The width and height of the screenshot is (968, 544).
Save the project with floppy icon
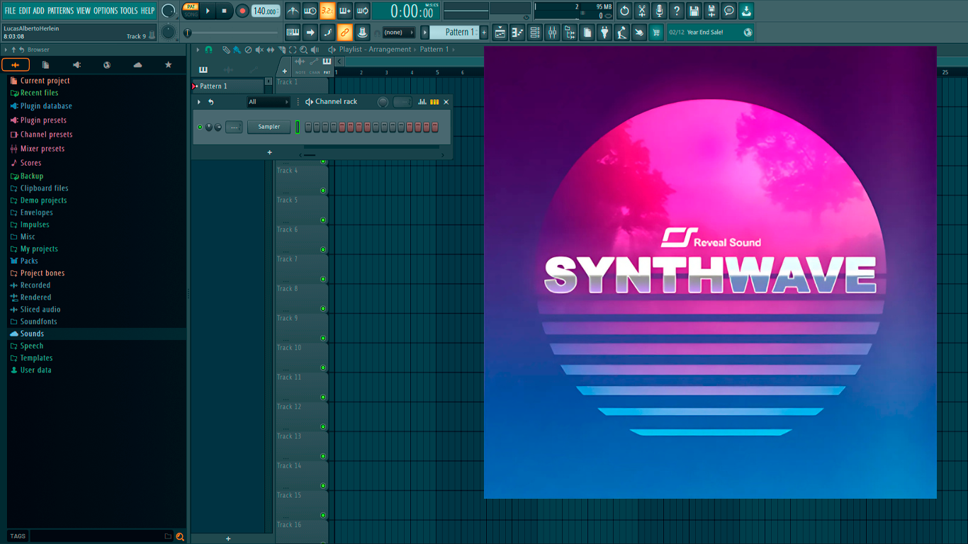pos(694,11)
